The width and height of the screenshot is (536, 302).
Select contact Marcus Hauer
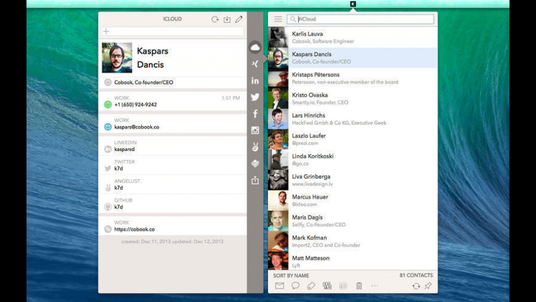tap(352, 200)
